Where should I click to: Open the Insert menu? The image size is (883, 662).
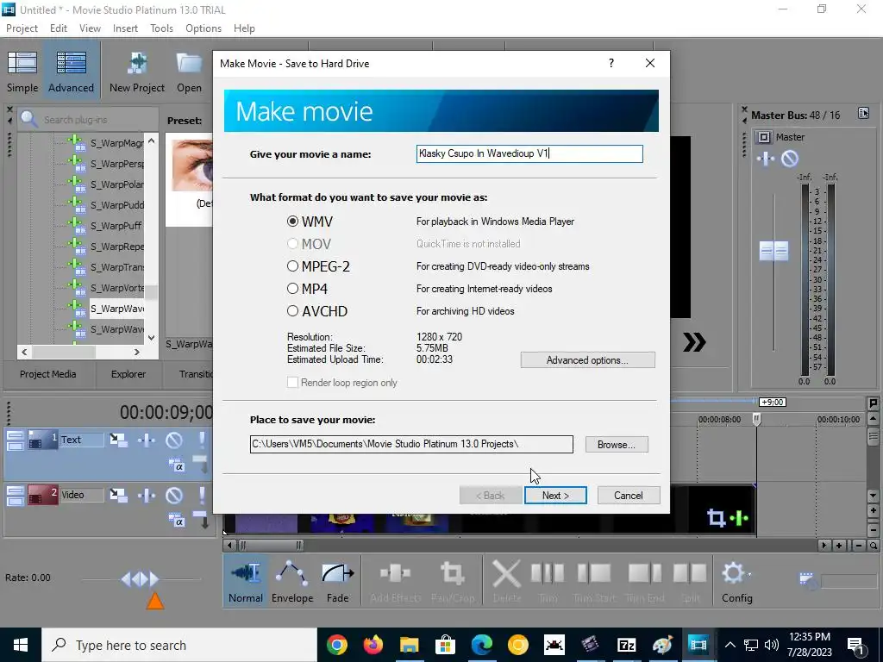click(125, 28)
